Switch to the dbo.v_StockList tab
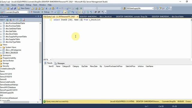This screenshot has width=192, height=108. pos(95,16)
